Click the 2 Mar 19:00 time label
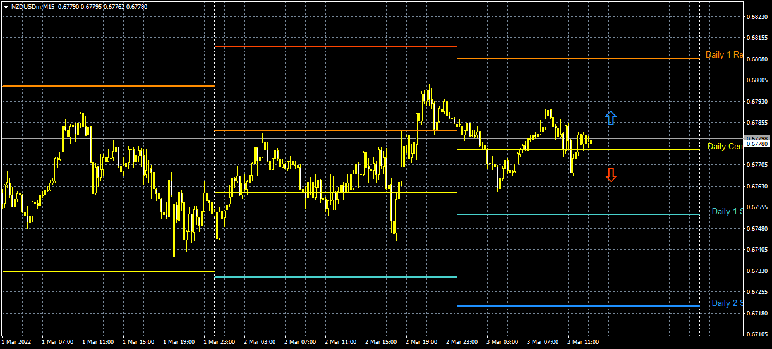The width and height of the screenshot is (772, 349). pos(421,342)
